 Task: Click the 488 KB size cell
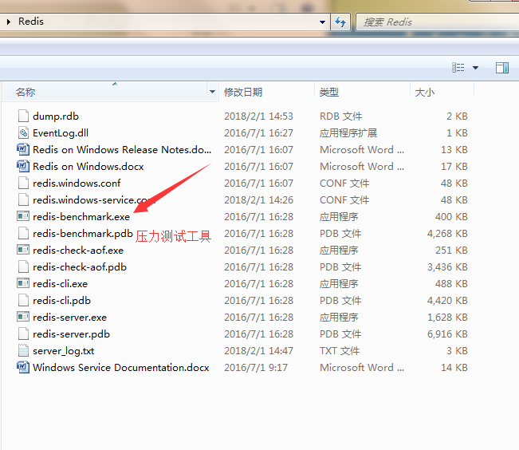[451, 284]
